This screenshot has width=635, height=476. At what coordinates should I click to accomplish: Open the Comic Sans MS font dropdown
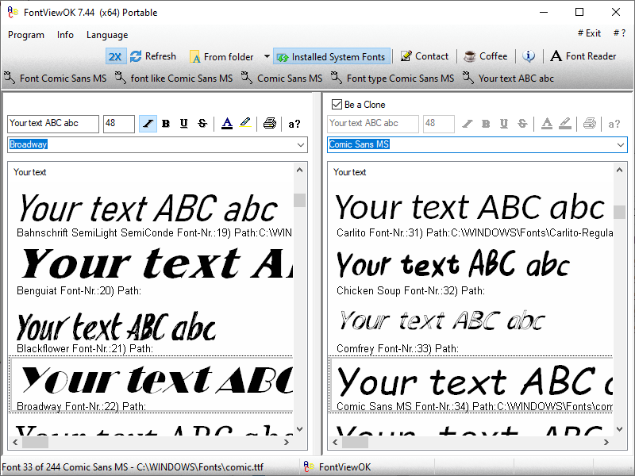point(620,145)
